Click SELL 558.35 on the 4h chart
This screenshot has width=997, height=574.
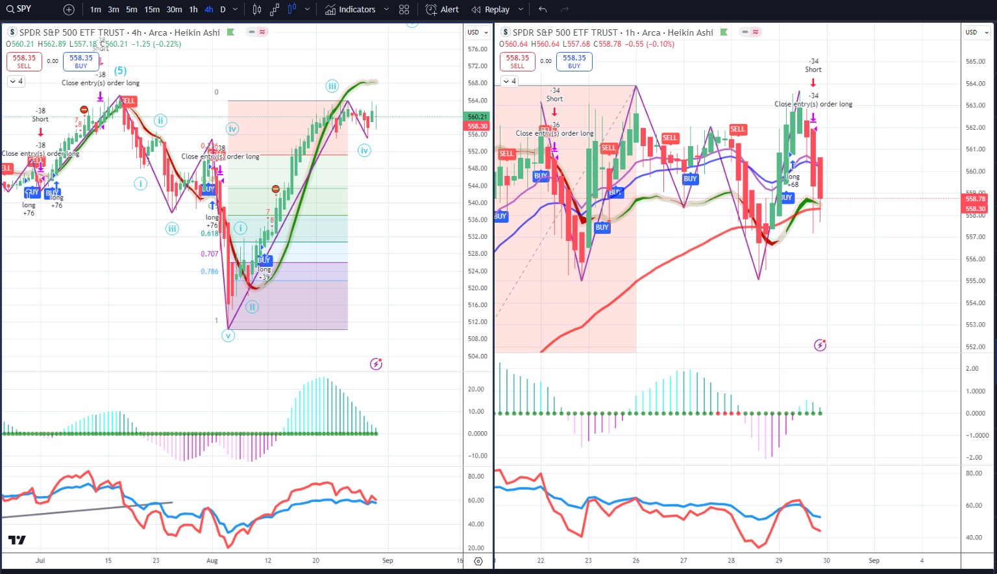tap(24, 61)
